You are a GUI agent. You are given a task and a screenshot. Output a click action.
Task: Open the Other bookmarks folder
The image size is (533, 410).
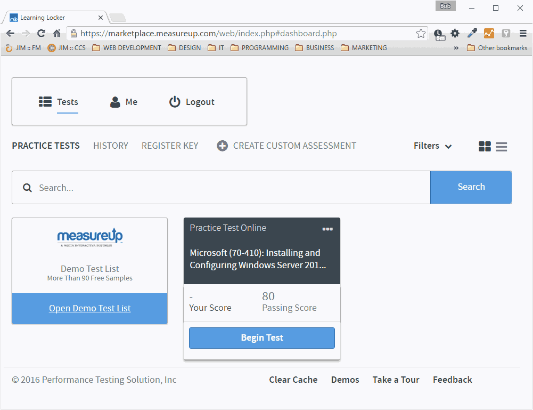(x=497, y=48)
